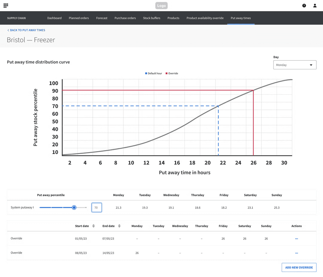Open the Products tab
This screenshot has height=277, width=323.
click(173, 18)
